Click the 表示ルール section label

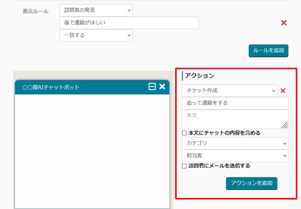36,11
